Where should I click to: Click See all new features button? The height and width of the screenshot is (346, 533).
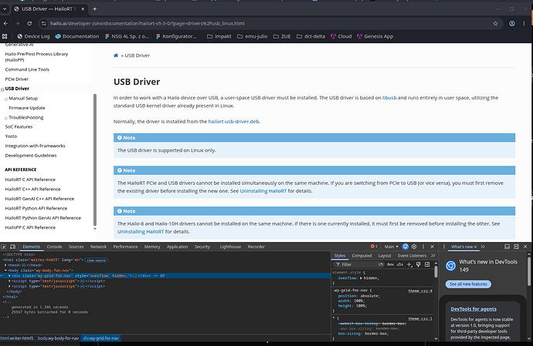pos(468,284)
